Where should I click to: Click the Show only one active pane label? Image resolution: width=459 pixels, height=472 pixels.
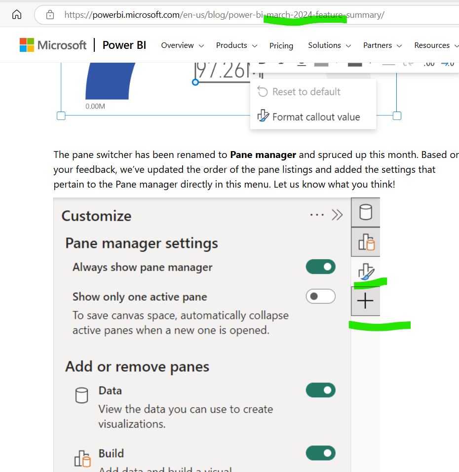[140, 297]
